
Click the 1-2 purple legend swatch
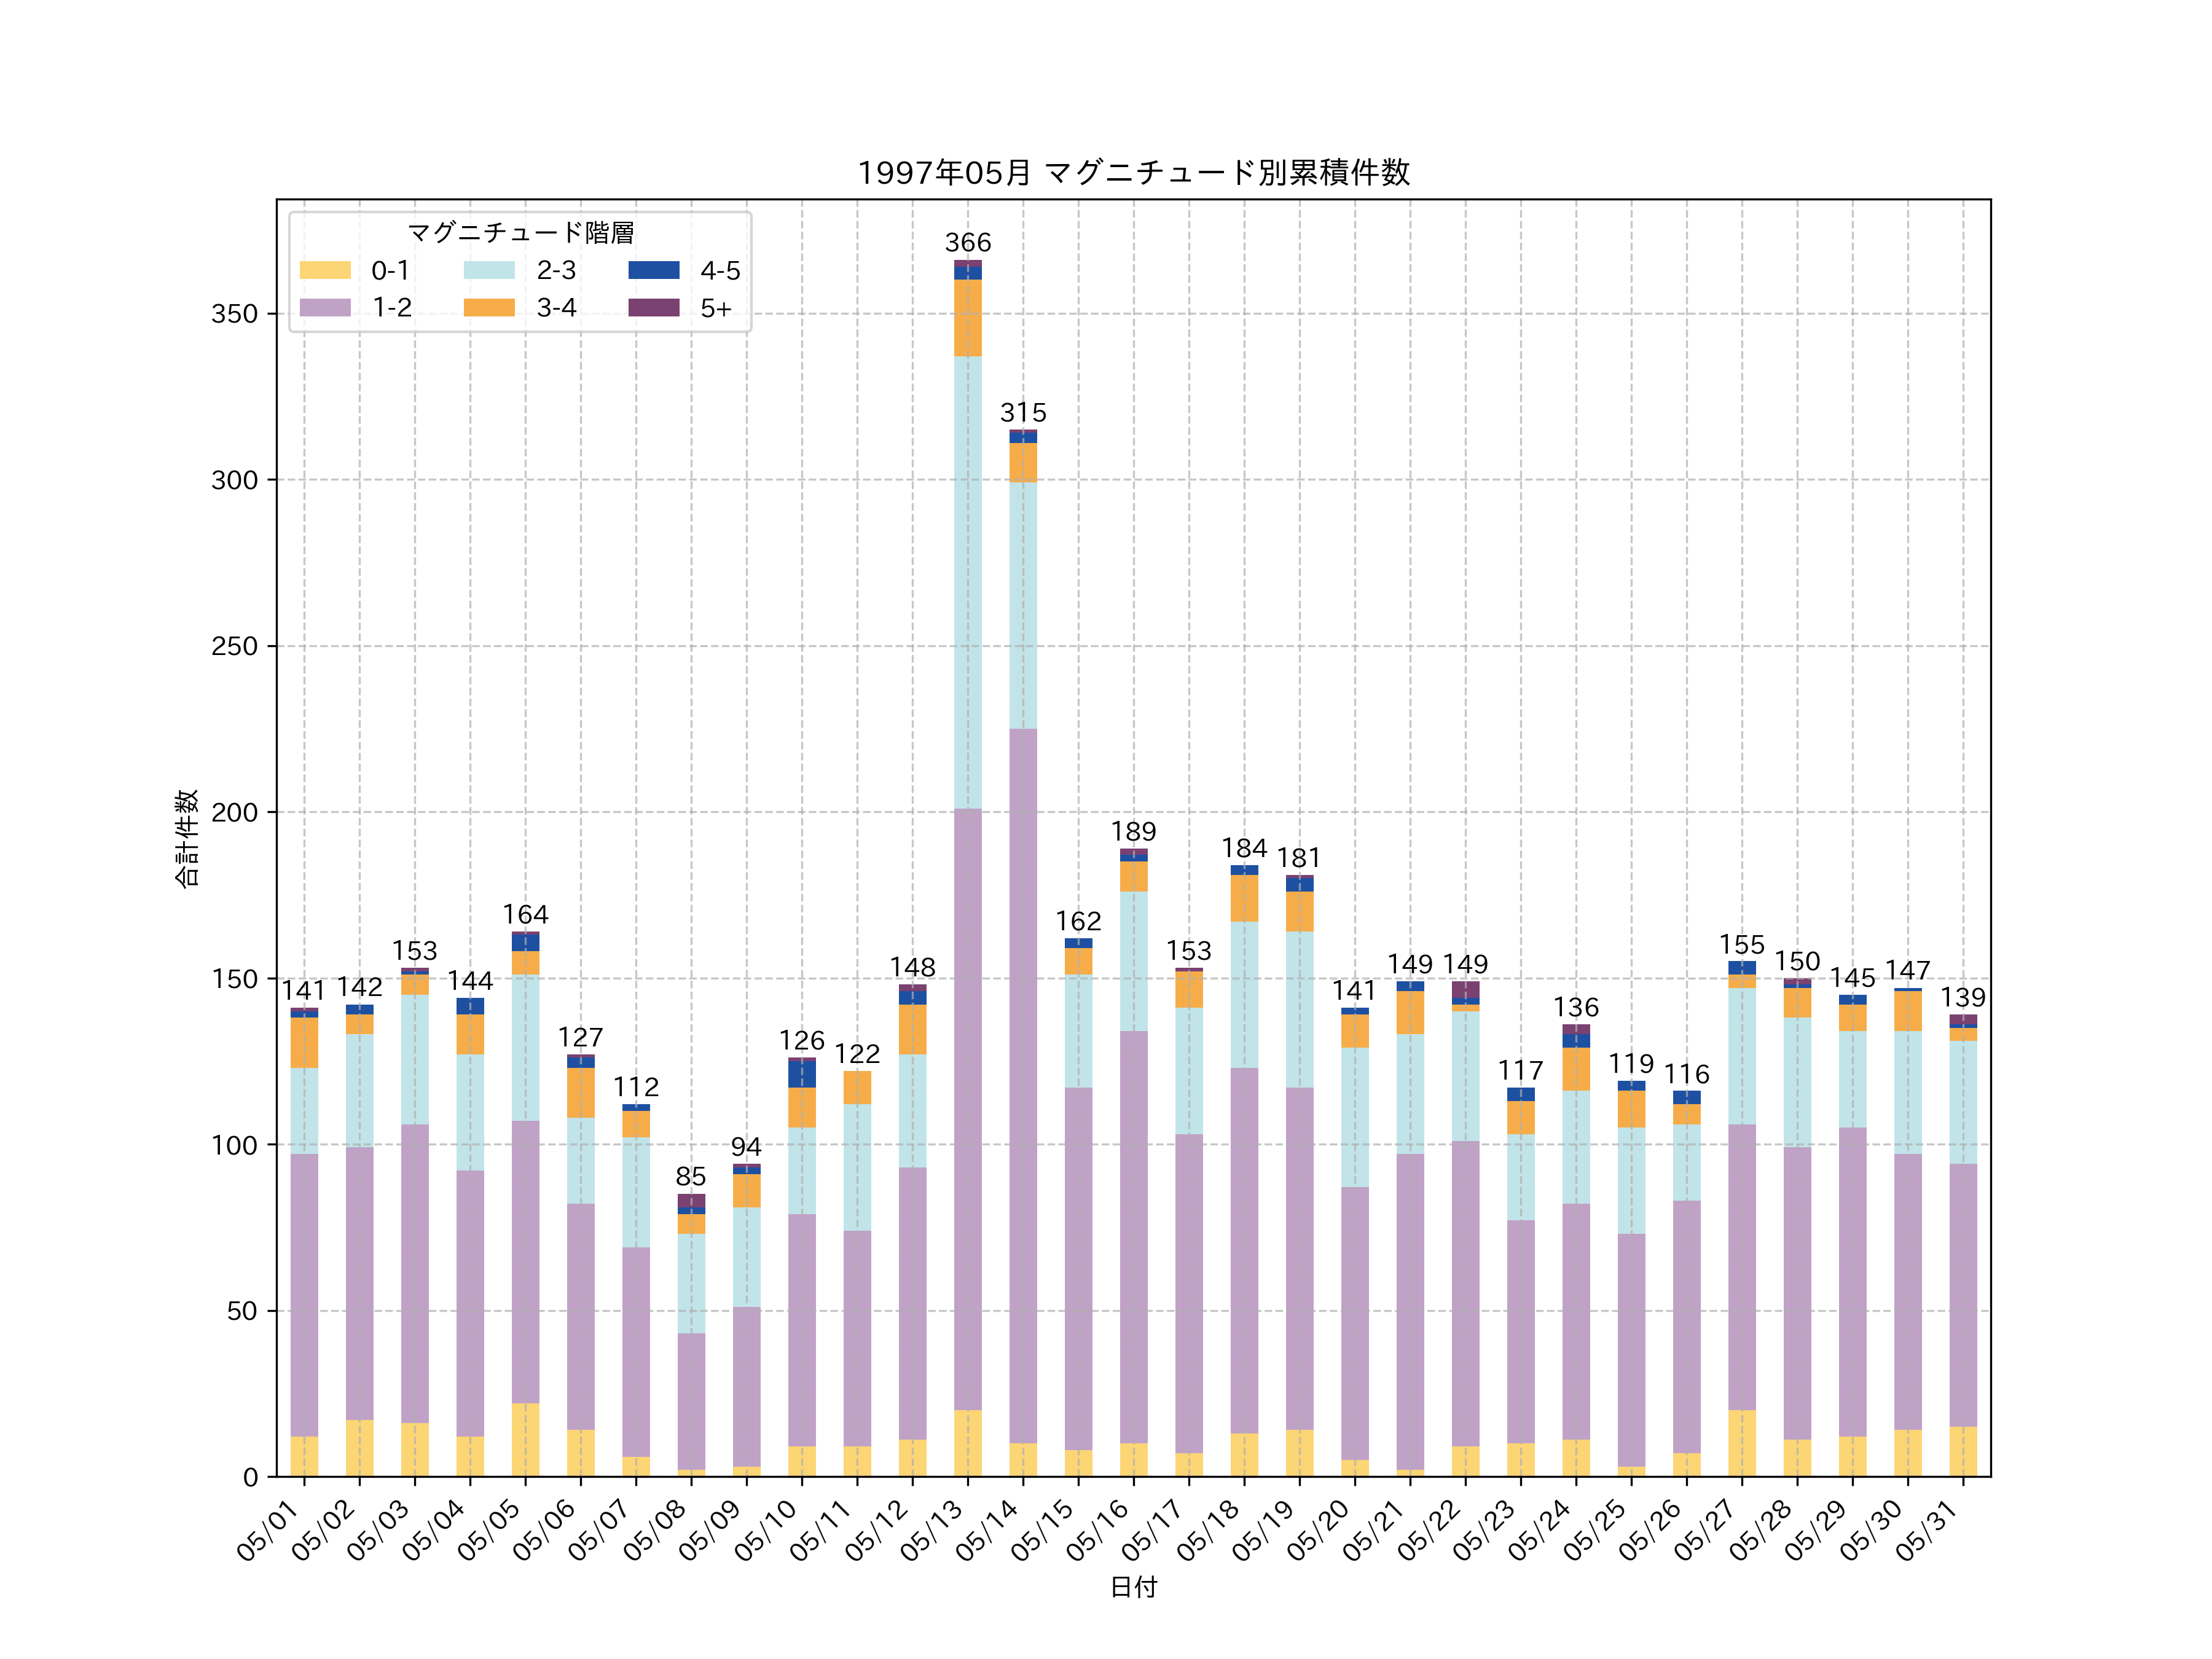(325, 307)
